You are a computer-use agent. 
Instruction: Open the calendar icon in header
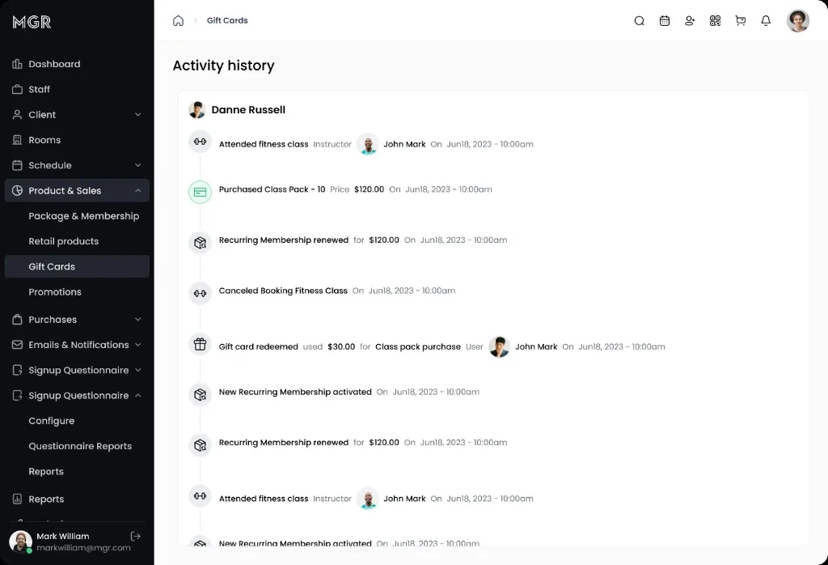(x=665, y=20)
